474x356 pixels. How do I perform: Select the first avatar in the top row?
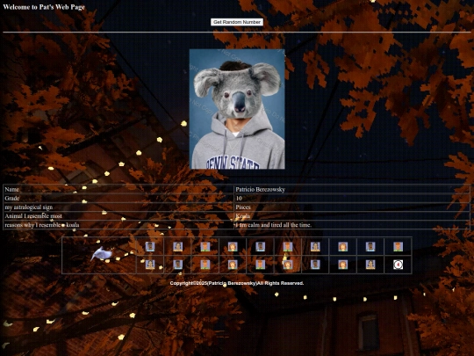coord(150,246)
